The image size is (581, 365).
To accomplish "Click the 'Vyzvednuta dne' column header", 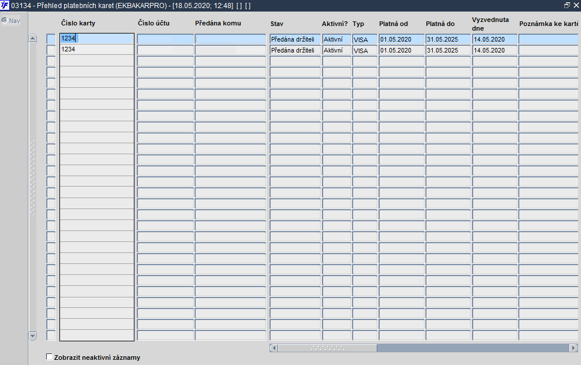I will coord(490,24).
